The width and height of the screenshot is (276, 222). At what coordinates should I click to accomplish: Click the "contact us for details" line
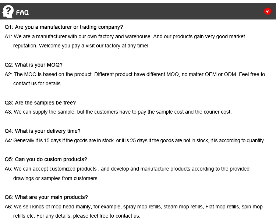tap(38, 84)
